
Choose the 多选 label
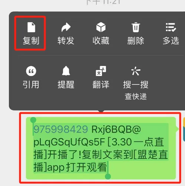click(x=171, y=41)
